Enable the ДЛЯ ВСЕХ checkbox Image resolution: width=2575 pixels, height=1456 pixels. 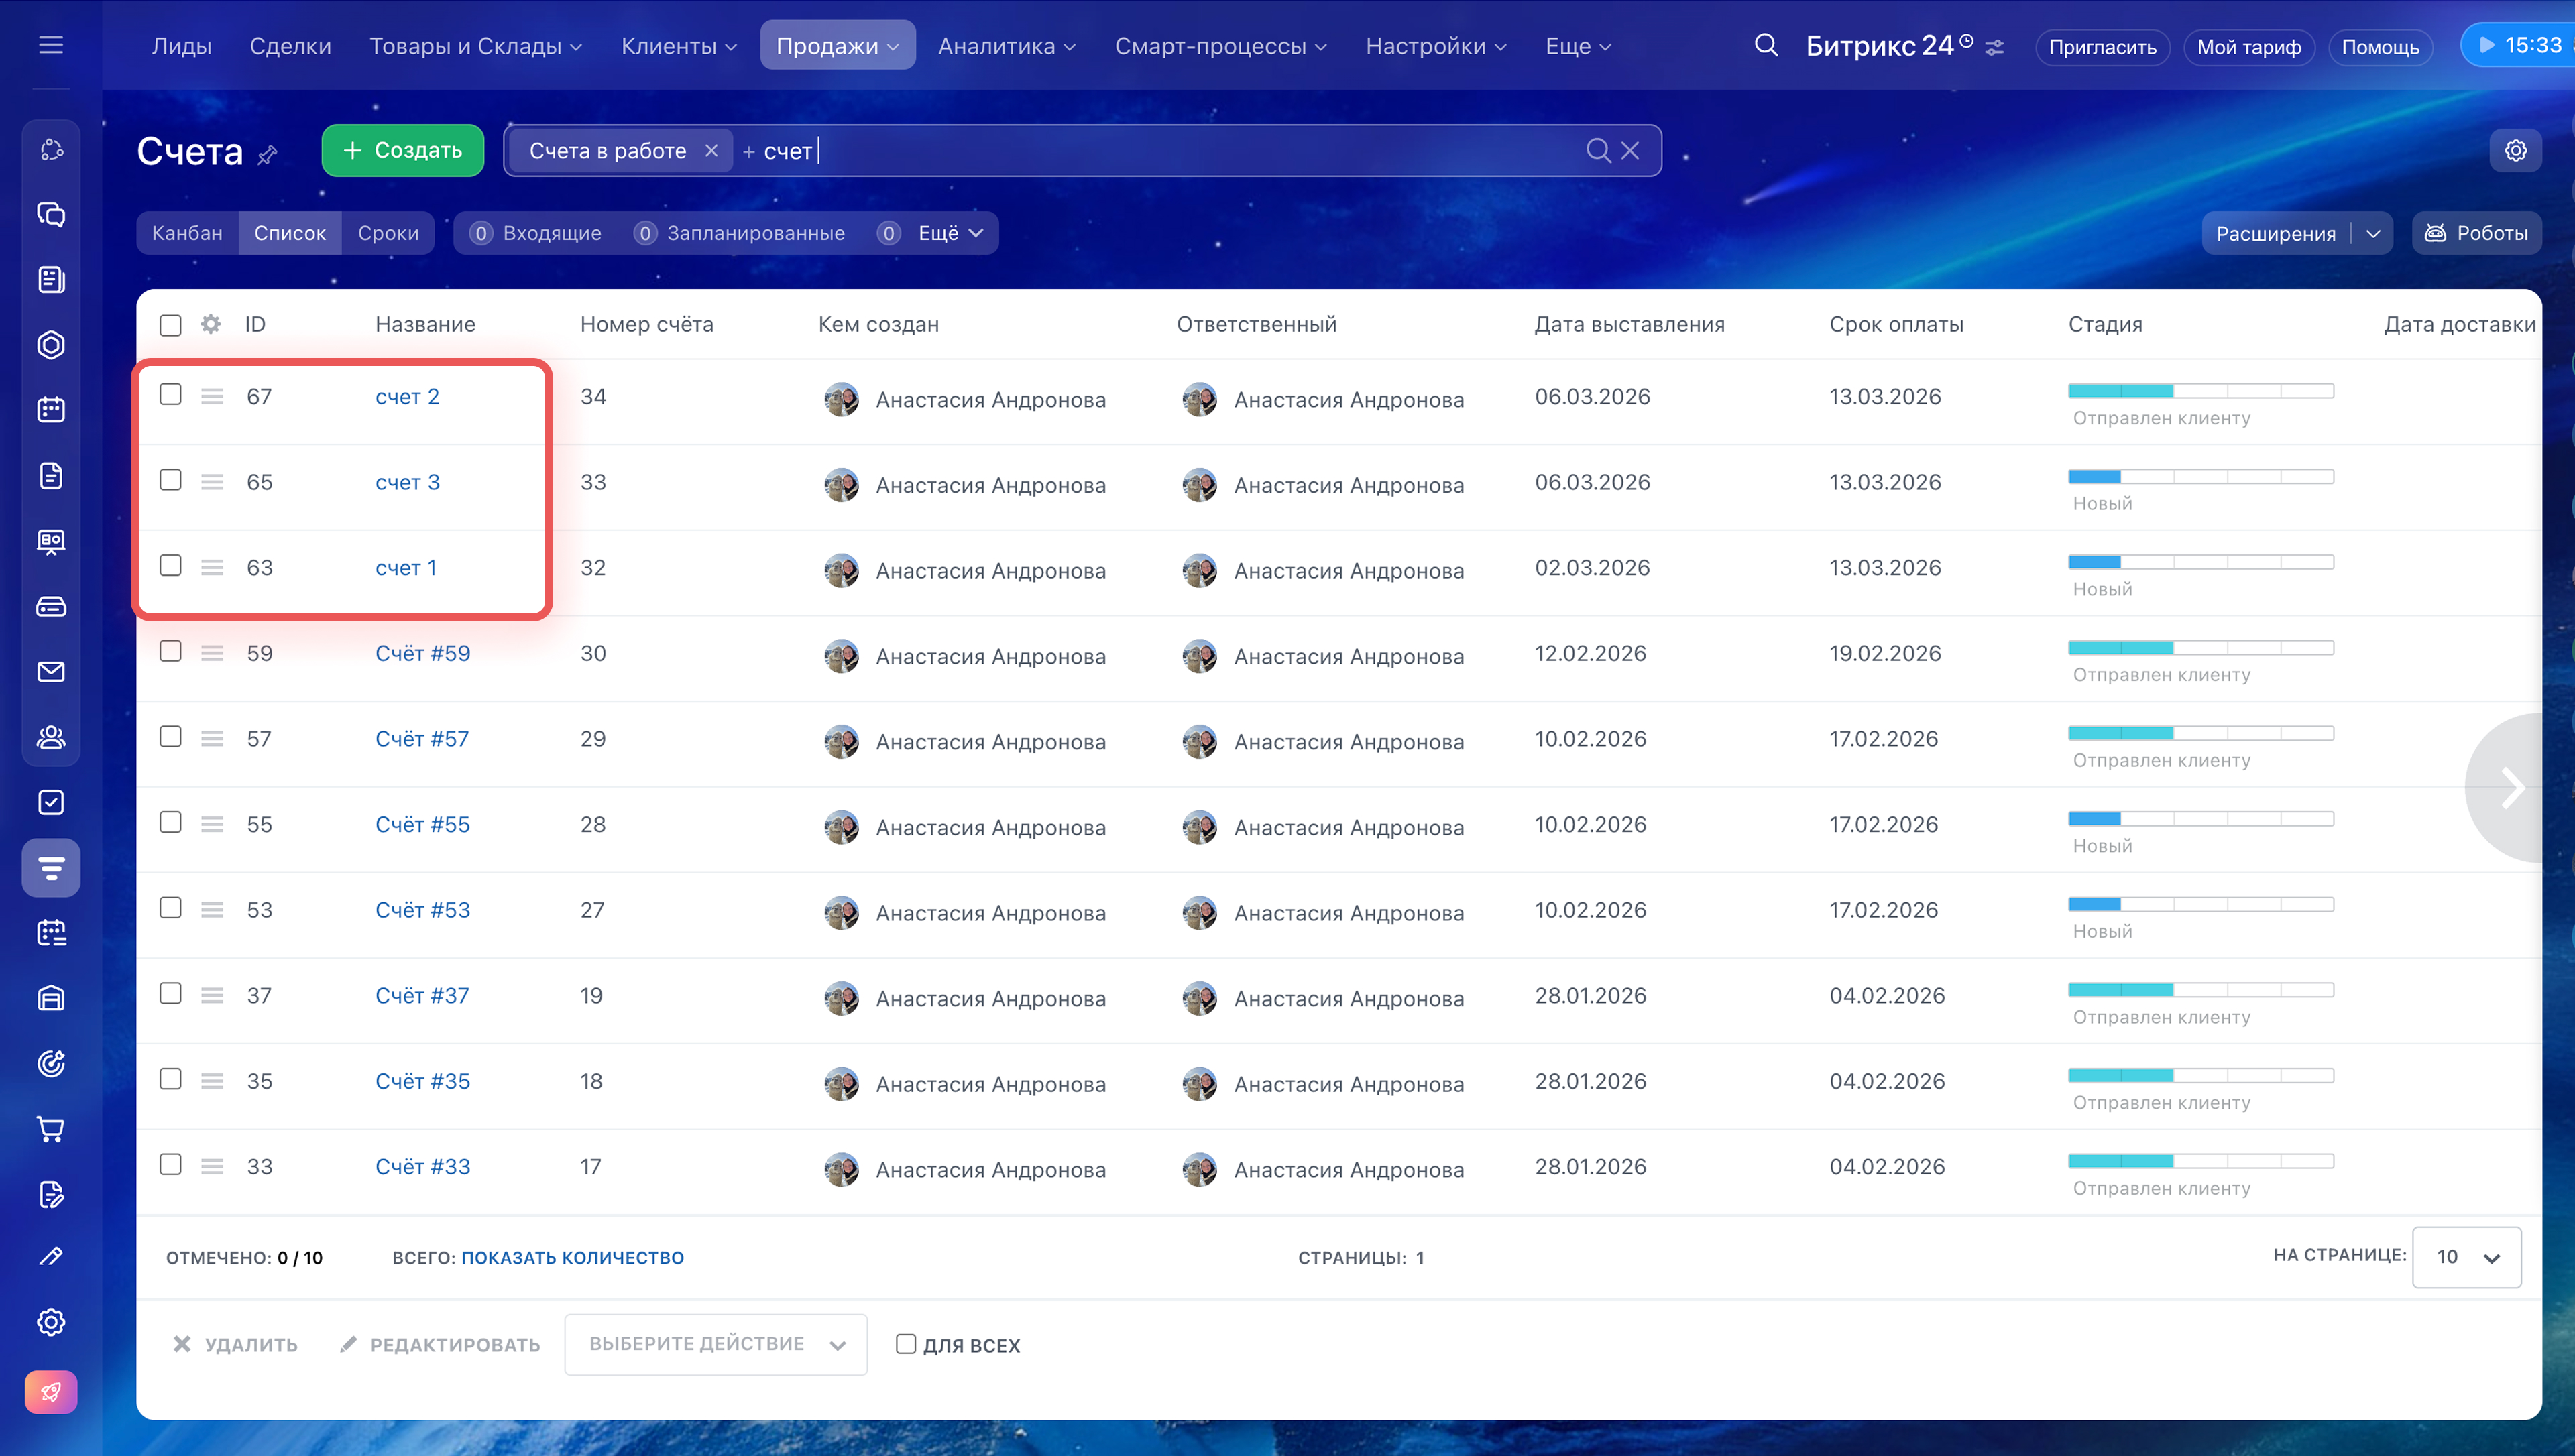point(906,1344)
